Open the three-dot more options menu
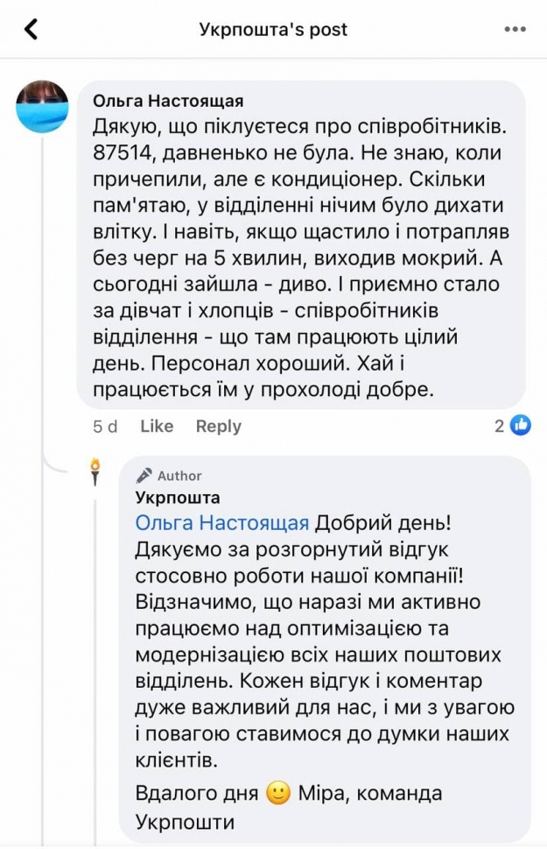The image size is (547, 849). pos(515,30)
